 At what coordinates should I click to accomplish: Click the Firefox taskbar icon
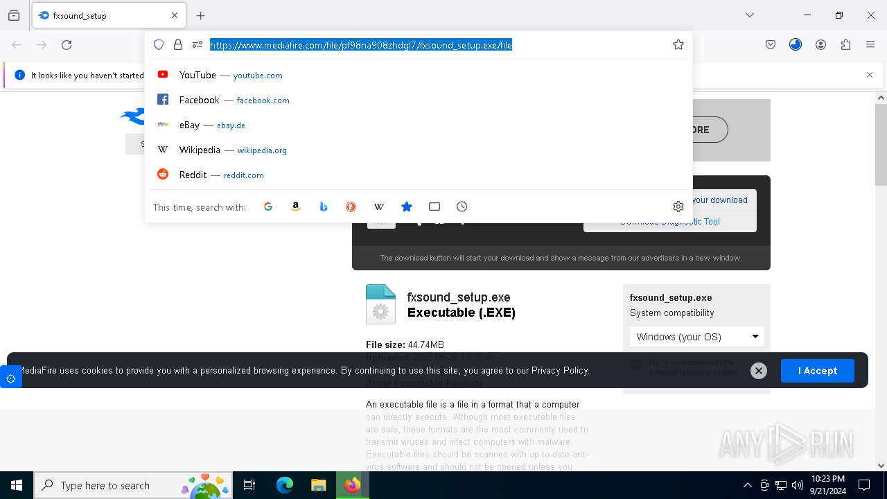353,485
